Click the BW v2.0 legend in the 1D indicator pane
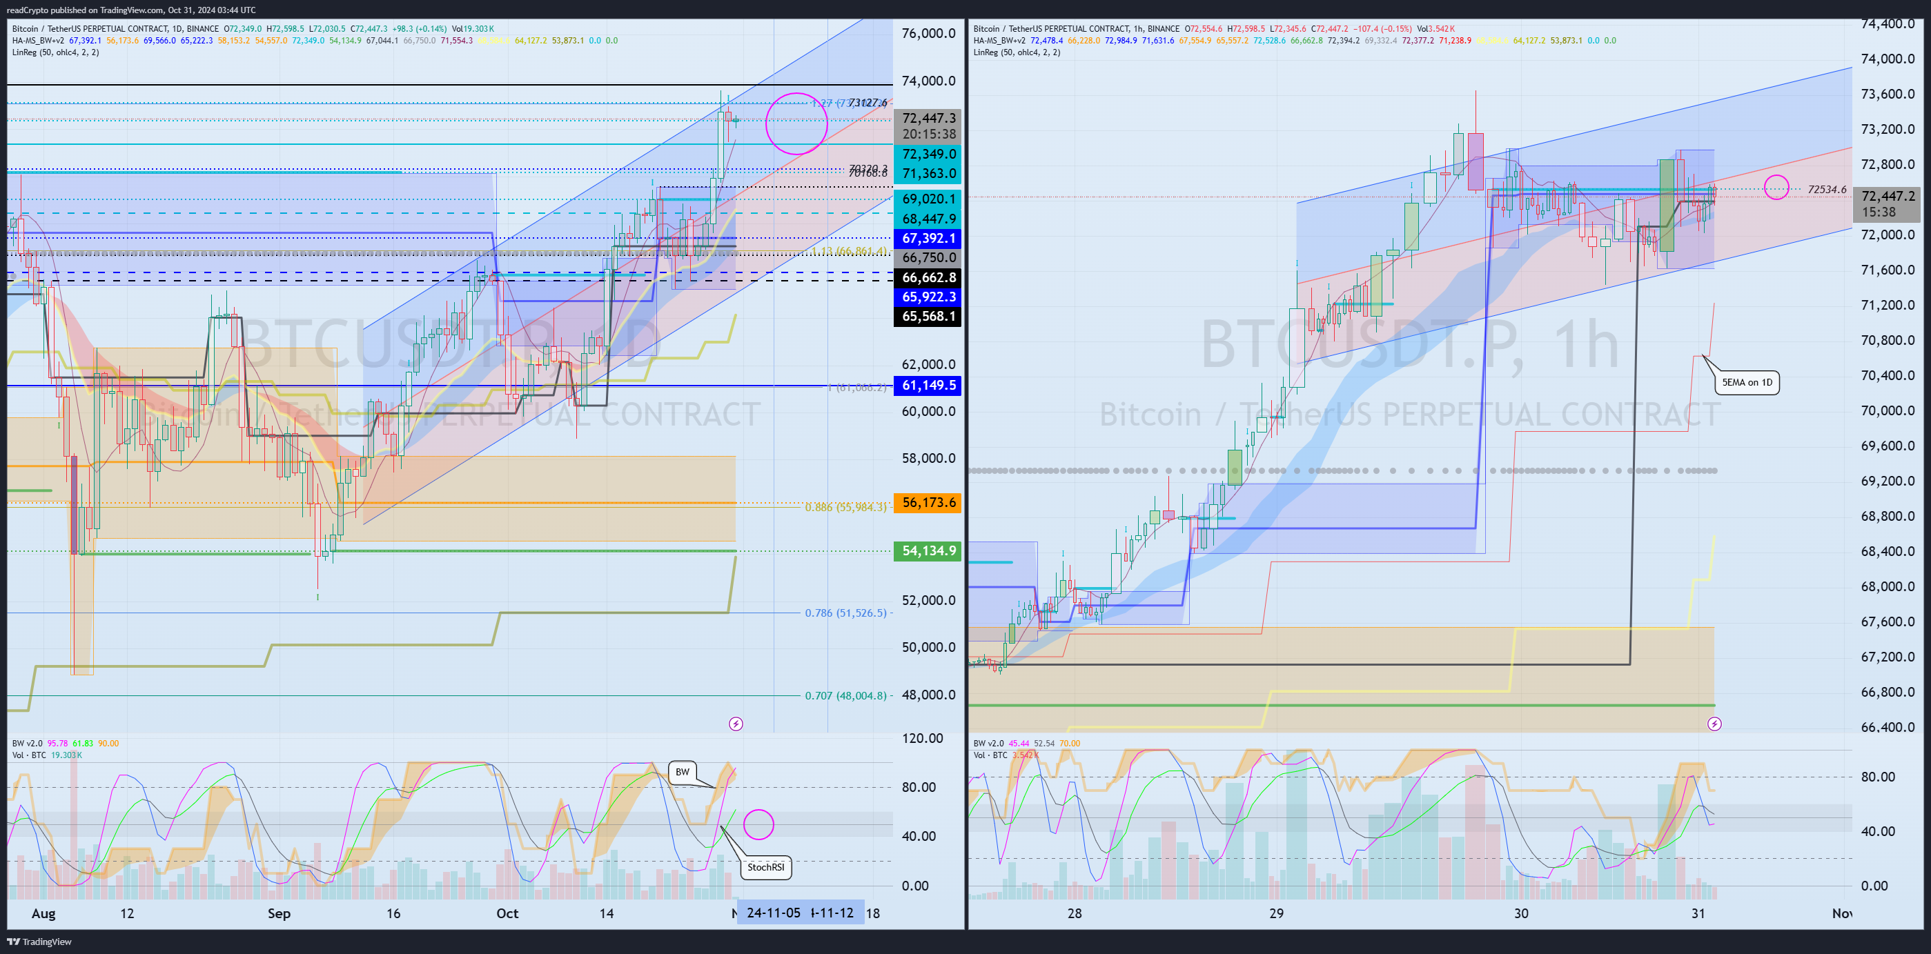The width and height of the screenshot is (1931, 954). click(65, 744)
